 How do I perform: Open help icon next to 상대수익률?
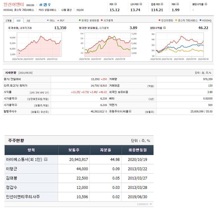pos(165,28)
